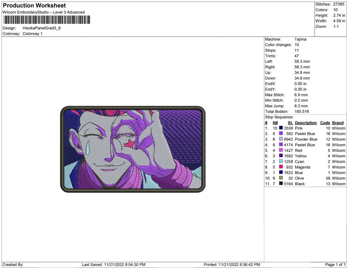Viewport: 348px width, 268px height.
Task: Click 'Magenta' description in stop table
Action: pos(302,167)
